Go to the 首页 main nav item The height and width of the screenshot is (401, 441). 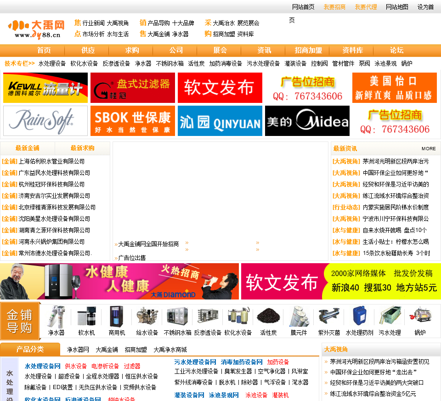point(44,51)
